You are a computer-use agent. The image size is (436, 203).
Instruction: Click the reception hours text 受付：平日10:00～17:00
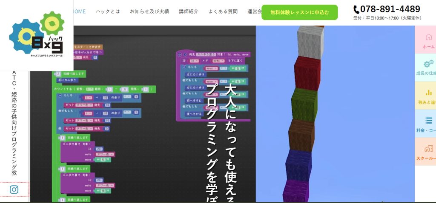[x=387, y=18]
